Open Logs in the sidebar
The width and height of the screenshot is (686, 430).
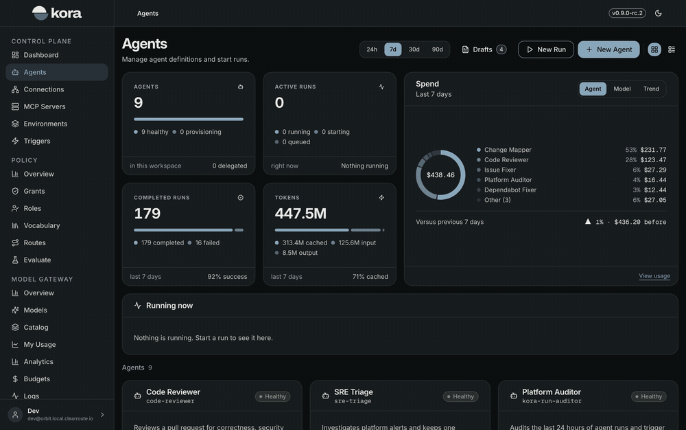click(57, 396)
